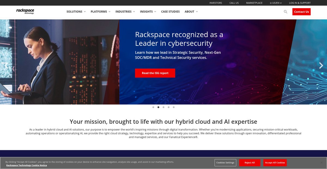Viewport: 327px width, 169px height.
Task: Select the second carousel dot
Action: (x=158, y=107)
